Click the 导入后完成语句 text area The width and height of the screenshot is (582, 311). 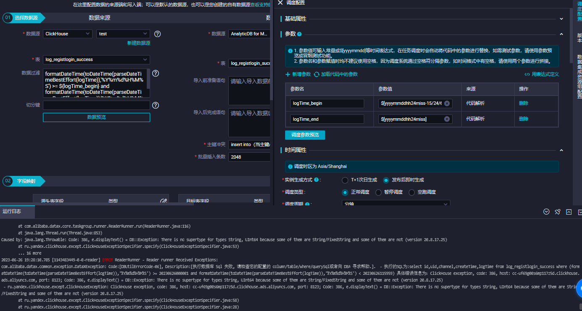[249, 122]
